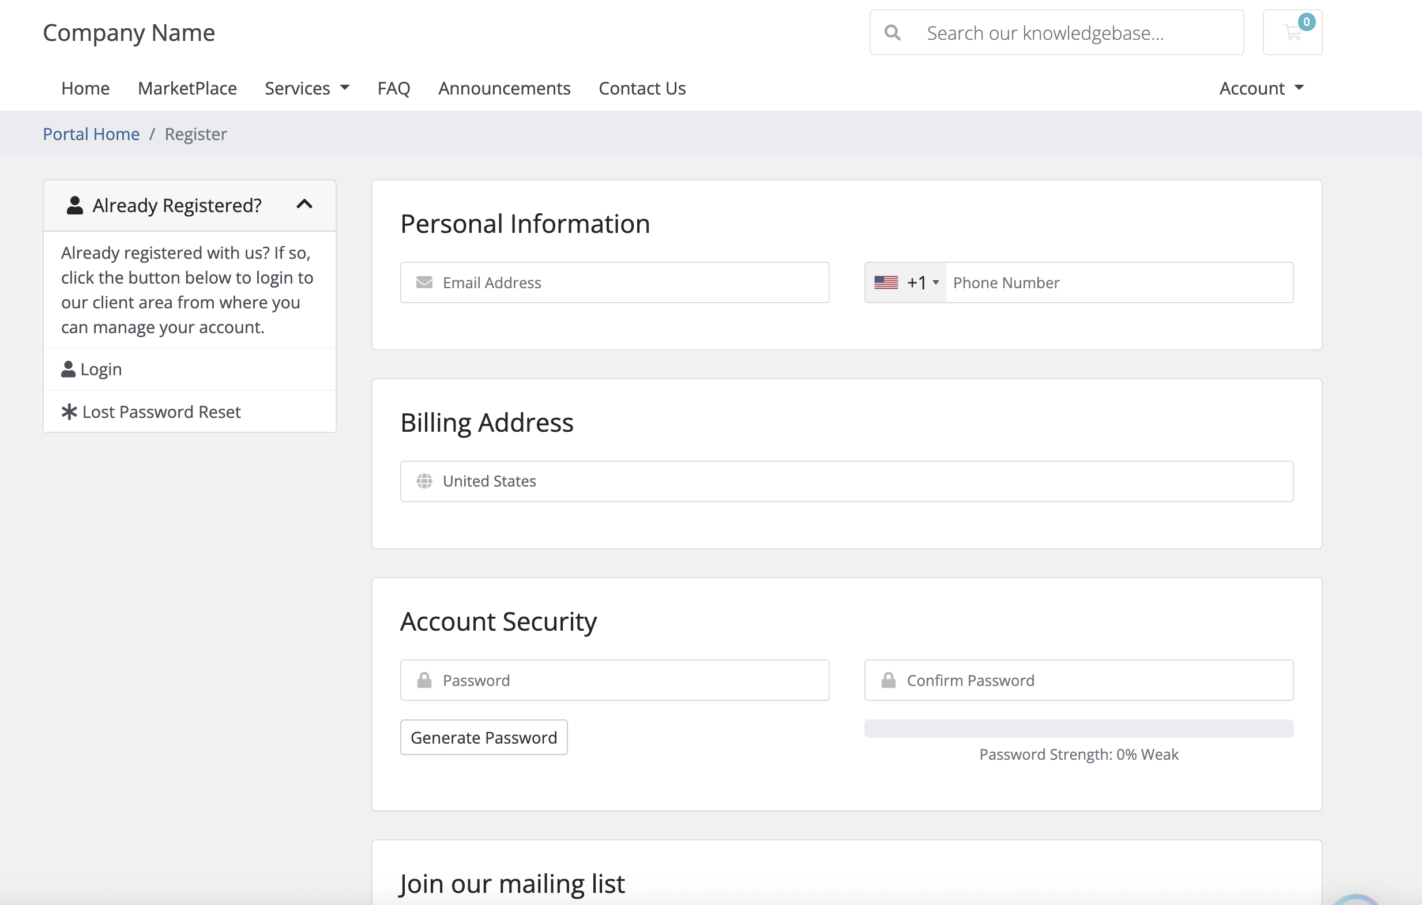Follow the Portal Home breadcrumb link

coord(91,134)
